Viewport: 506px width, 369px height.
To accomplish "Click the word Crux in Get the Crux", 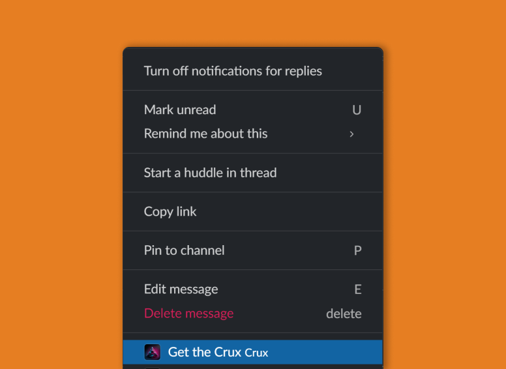I will [228, 352].
